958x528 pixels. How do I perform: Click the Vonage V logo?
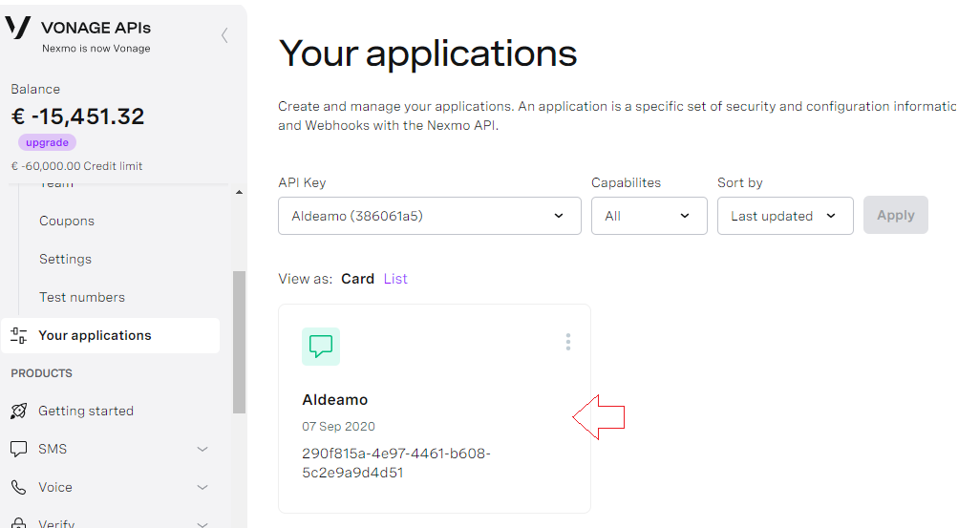[18, 28]
